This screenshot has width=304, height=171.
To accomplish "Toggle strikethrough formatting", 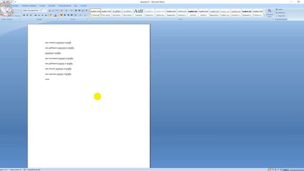I will 36,15.
